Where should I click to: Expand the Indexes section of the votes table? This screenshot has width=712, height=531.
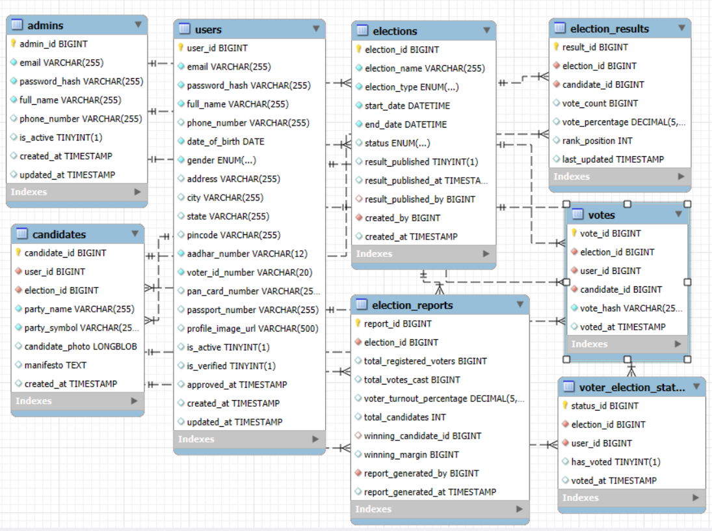[x=678, y=344]
